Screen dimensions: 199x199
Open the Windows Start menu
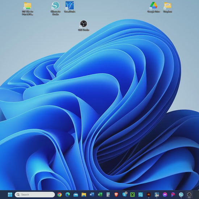click(x=10, y=194)
